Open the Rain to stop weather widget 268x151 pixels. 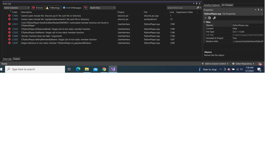click(208, 69)
